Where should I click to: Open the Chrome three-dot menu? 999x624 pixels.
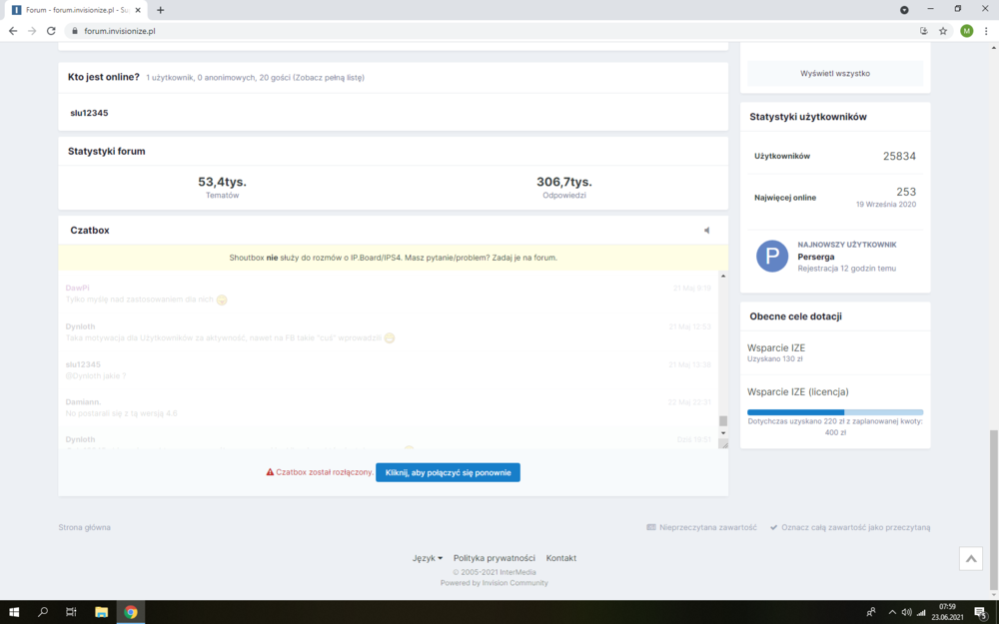986,31
